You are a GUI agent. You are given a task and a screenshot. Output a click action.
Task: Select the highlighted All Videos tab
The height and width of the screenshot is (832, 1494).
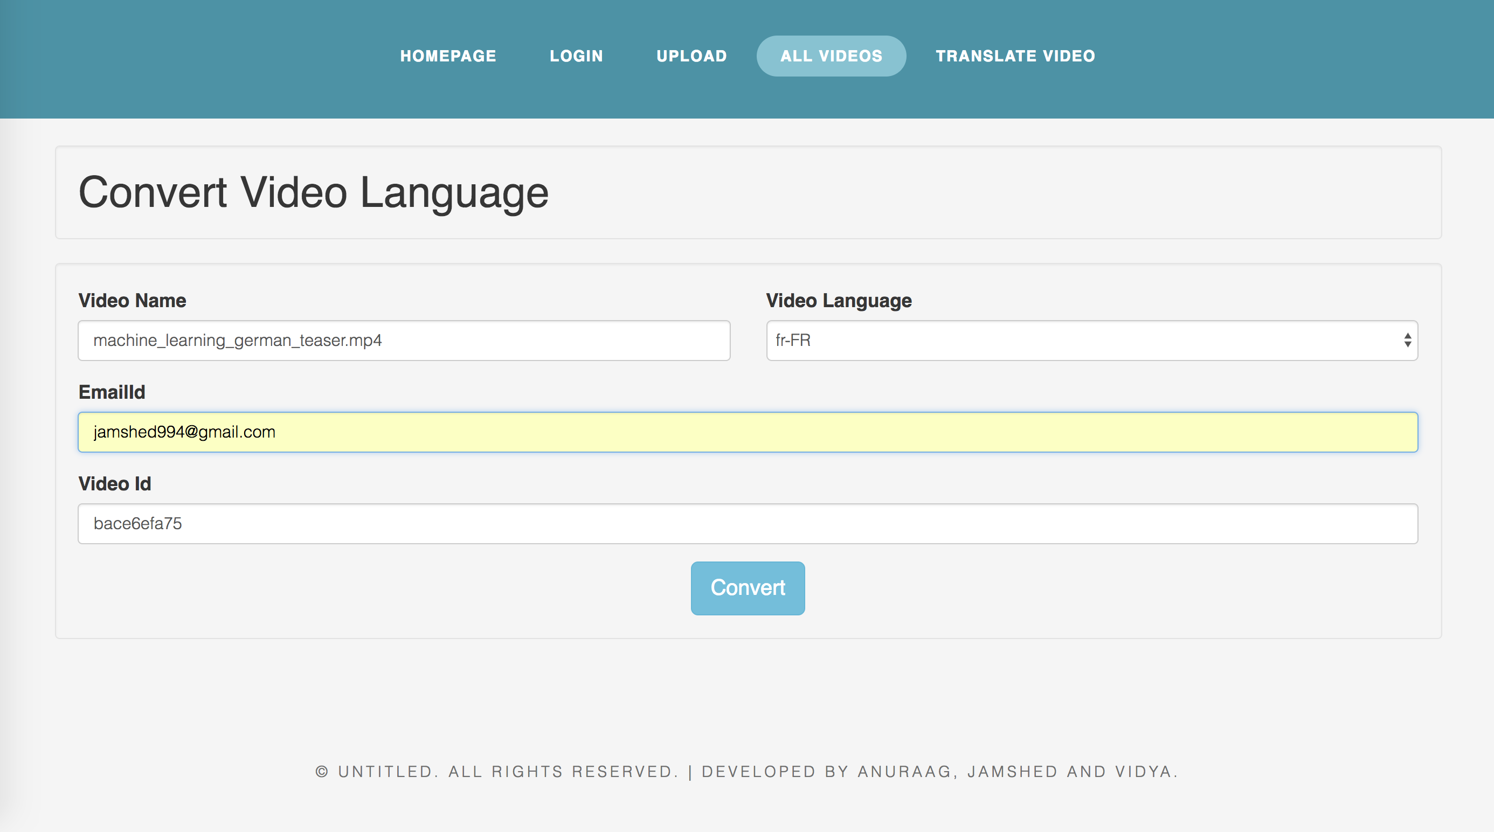point(831,56)
